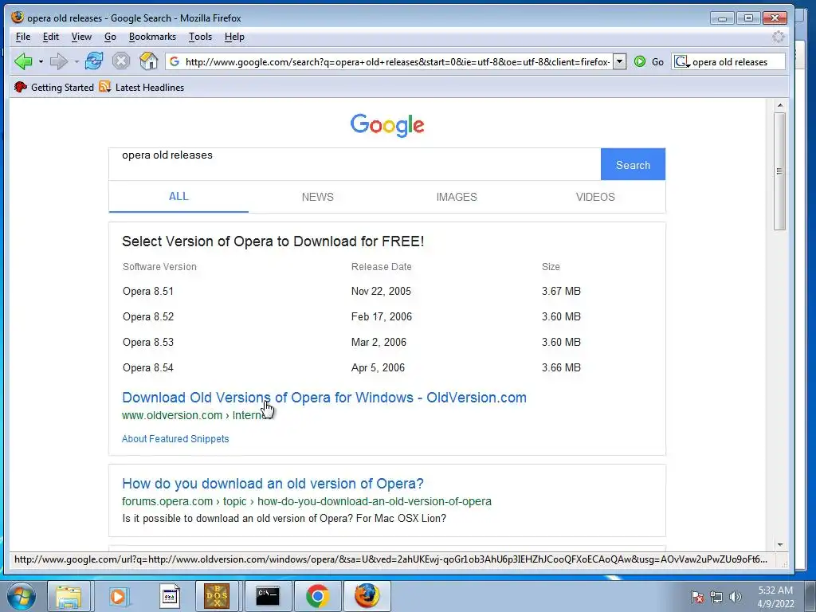Select the ALL results tab
Screen dimensions: 816x612
tap(178, 197)
